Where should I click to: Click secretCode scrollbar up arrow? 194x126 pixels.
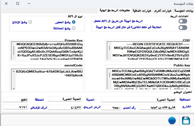pos(14,71)
